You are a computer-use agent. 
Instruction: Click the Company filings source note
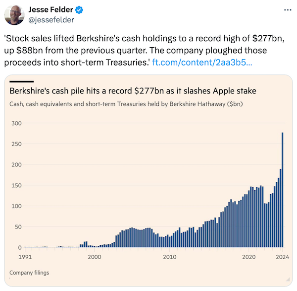point(29,273)
